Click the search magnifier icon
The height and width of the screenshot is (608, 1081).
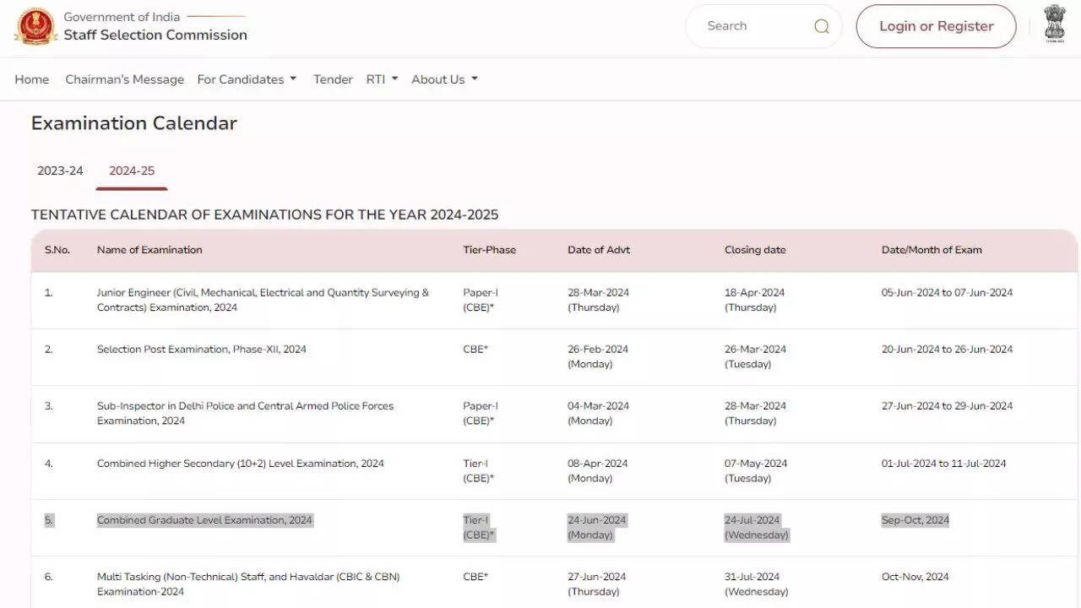pos(821,26)
